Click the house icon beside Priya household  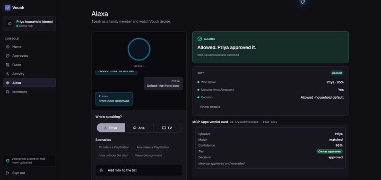point(10,24)
